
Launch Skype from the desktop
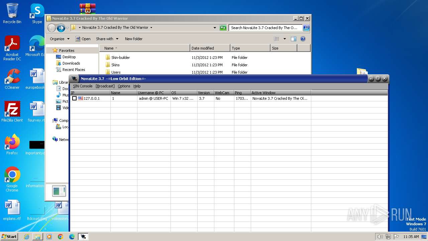37,13
